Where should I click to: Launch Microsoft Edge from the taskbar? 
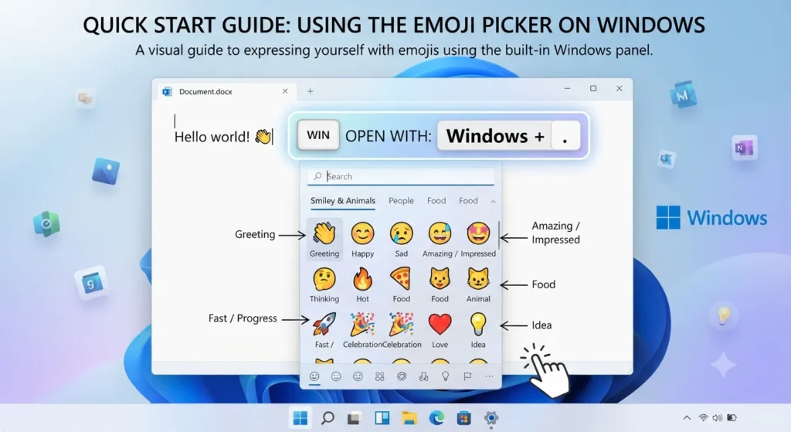[x=436, y=418]
